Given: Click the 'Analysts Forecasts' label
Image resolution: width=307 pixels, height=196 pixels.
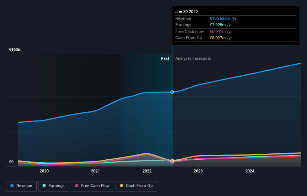Looking at the screenshot, I should coord(193,59).
